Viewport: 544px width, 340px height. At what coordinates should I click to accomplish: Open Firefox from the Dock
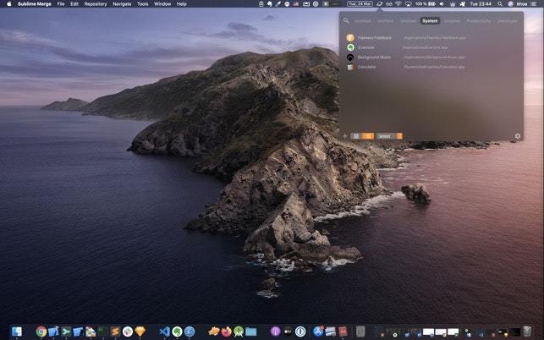pyautogui.click(x=226, y=332)
